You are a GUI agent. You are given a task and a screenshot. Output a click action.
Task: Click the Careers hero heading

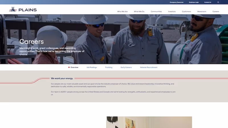[32, 42]
